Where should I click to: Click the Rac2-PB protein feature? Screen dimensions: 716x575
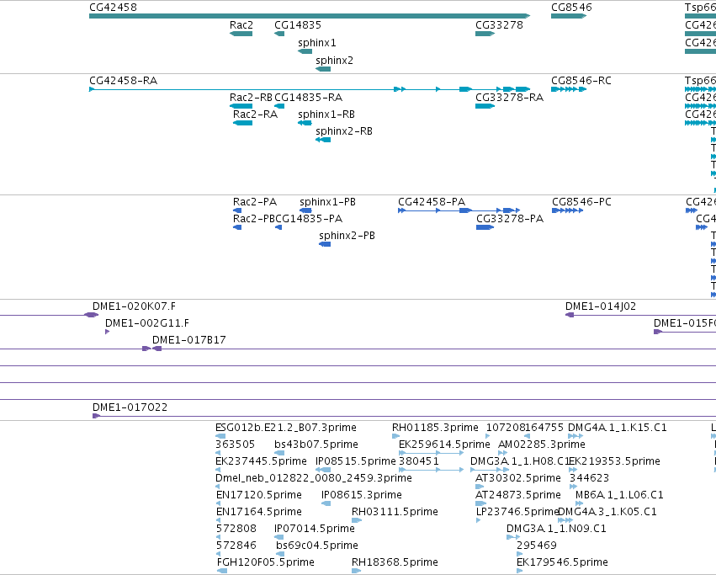[237, 227]
